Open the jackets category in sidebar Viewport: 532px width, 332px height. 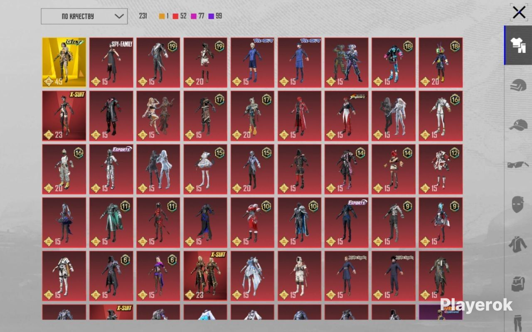point(518,244)
